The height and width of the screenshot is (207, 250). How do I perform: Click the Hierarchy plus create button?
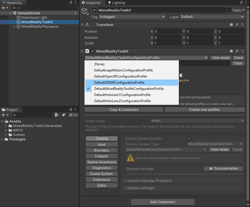[x=5, y=8]
